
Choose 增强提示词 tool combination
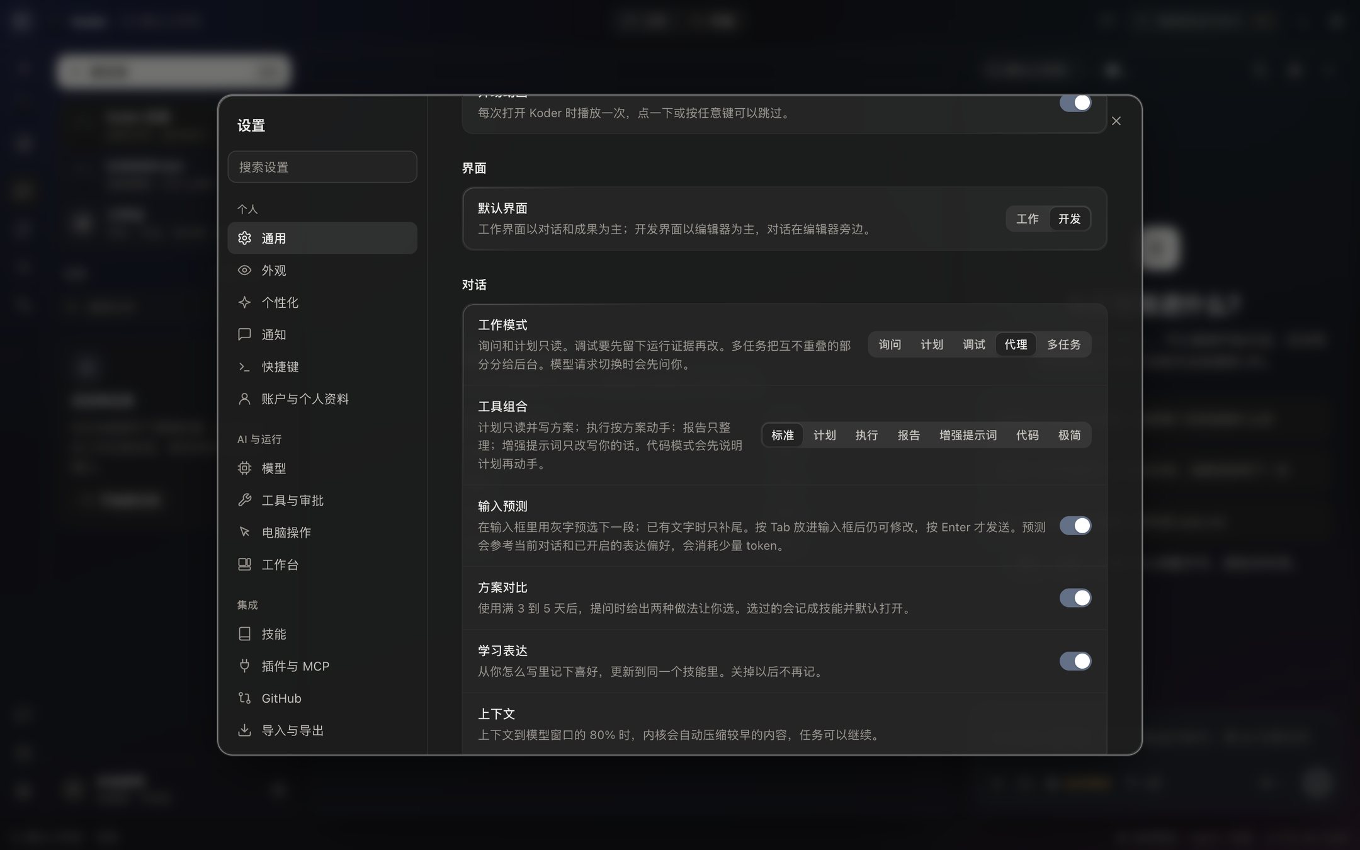tap(968, 435)
